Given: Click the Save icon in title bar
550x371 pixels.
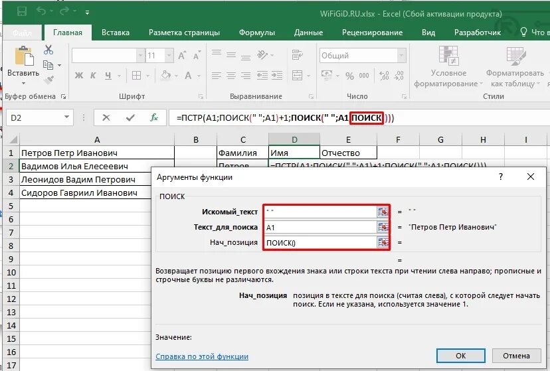Looking at the screenshot, I should [22, 11].
